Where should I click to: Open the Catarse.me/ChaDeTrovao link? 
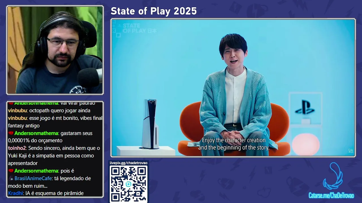point(331,195)
